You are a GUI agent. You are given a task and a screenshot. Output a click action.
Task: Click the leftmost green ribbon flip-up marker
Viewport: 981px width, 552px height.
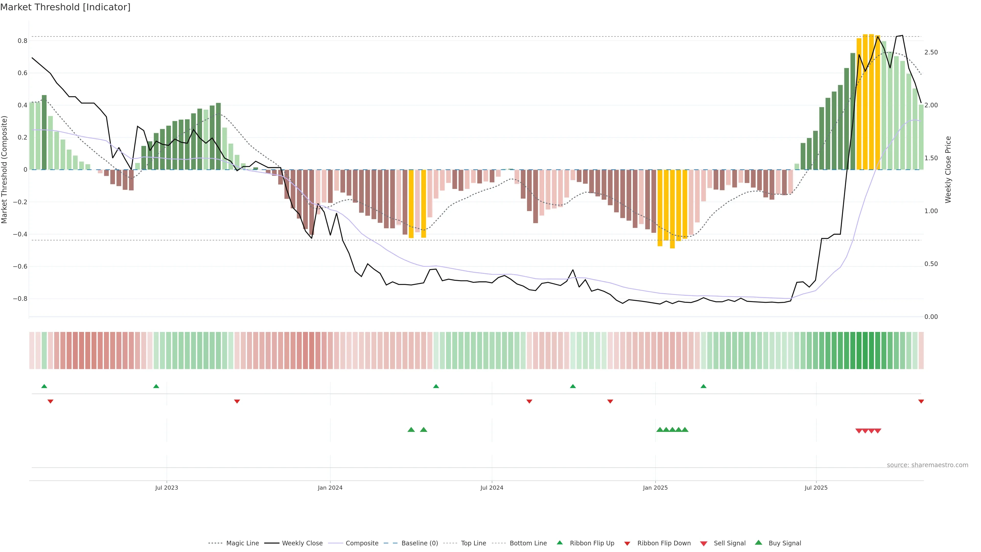pos(44,386)
